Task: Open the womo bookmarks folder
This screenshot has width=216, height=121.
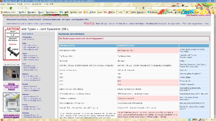Action: coord(32,12)
